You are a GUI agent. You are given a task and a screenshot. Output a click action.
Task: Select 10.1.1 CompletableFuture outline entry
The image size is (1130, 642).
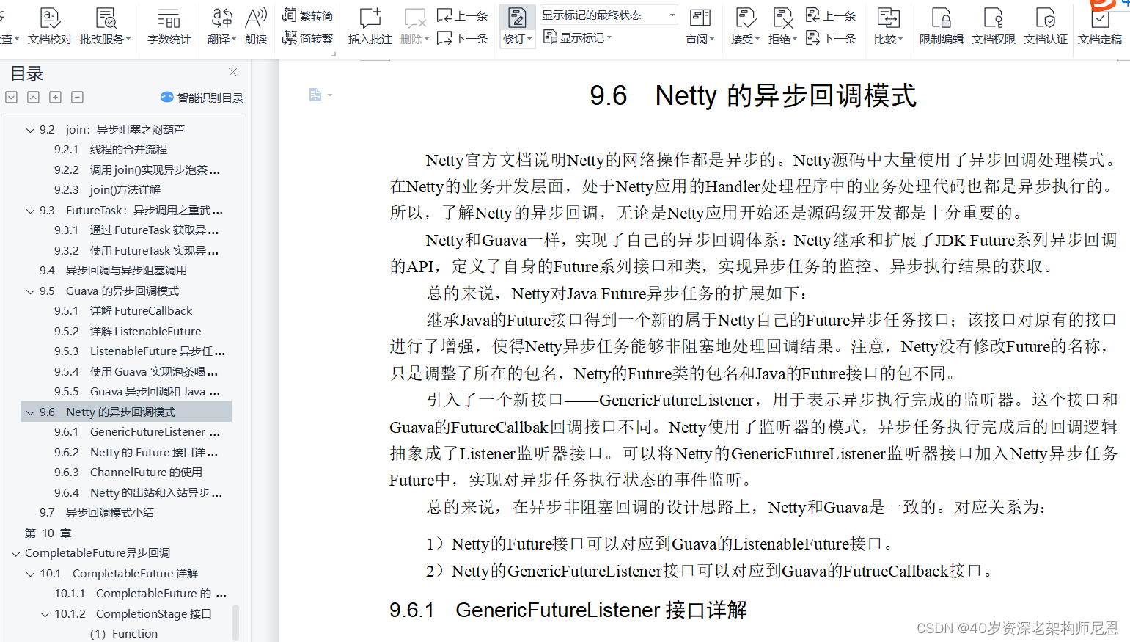point(140,594)
